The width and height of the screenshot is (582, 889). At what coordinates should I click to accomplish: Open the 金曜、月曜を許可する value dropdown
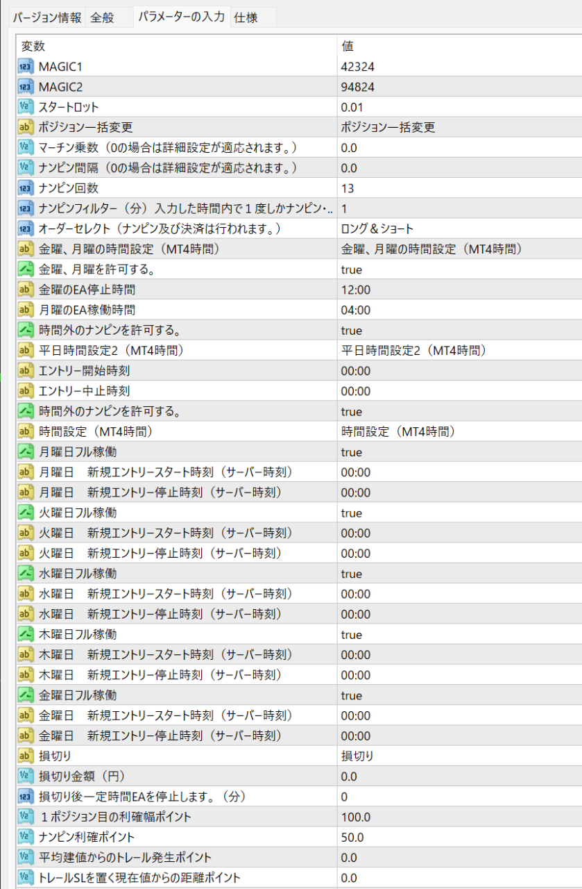(458, 269)
